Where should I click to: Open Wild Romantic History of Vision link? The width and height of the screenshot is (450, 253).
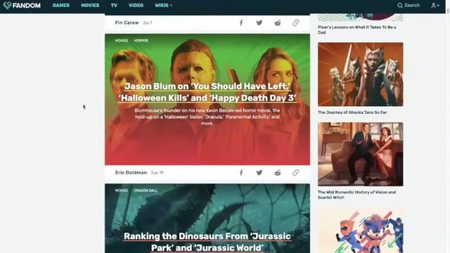(356, 195)
